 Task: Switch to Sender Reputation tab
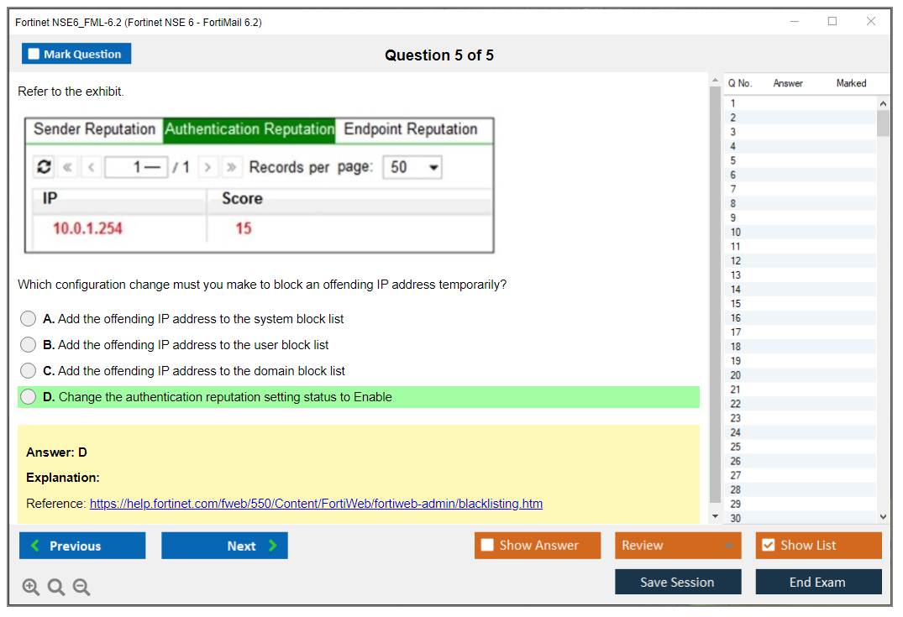pyautogui.click(x=94, y=129)
